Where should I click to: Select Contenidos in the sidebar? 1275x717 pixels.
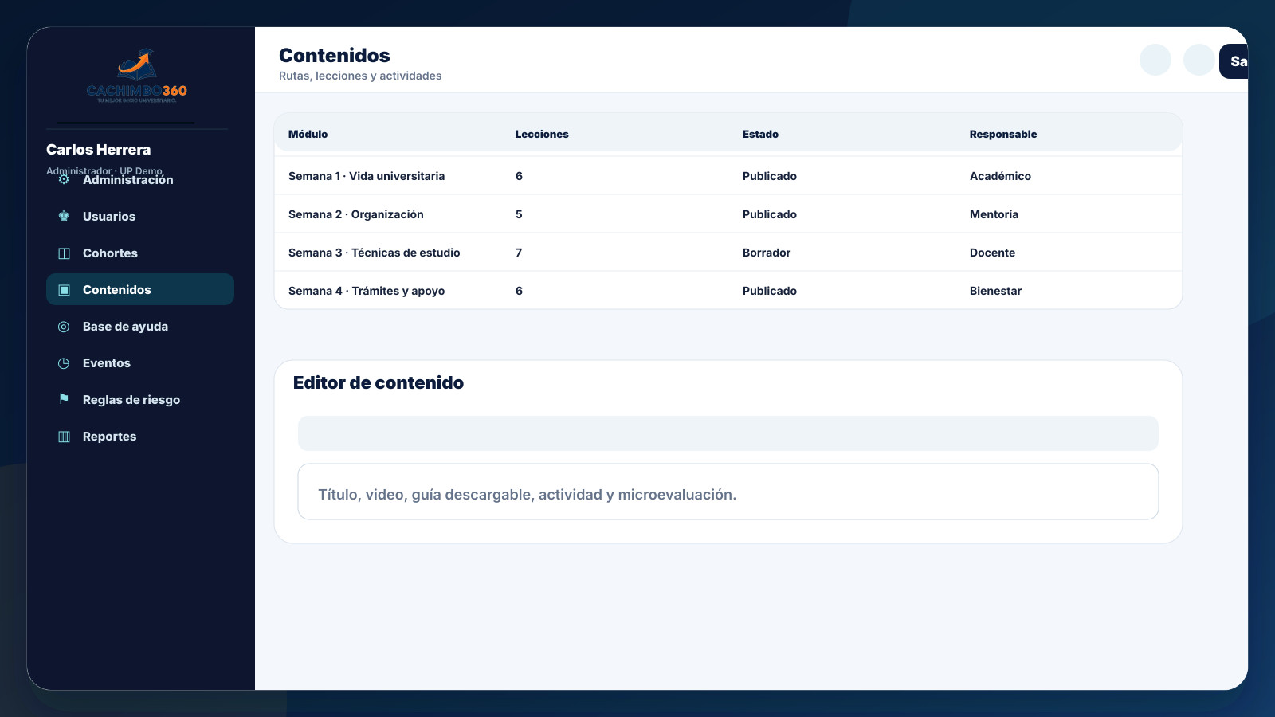pyautogui.click(x=140, y=289)
